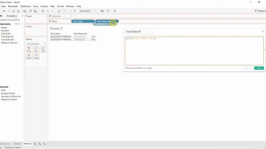Open the Color marks card button
266x149 pixels.
click(29, 49)
